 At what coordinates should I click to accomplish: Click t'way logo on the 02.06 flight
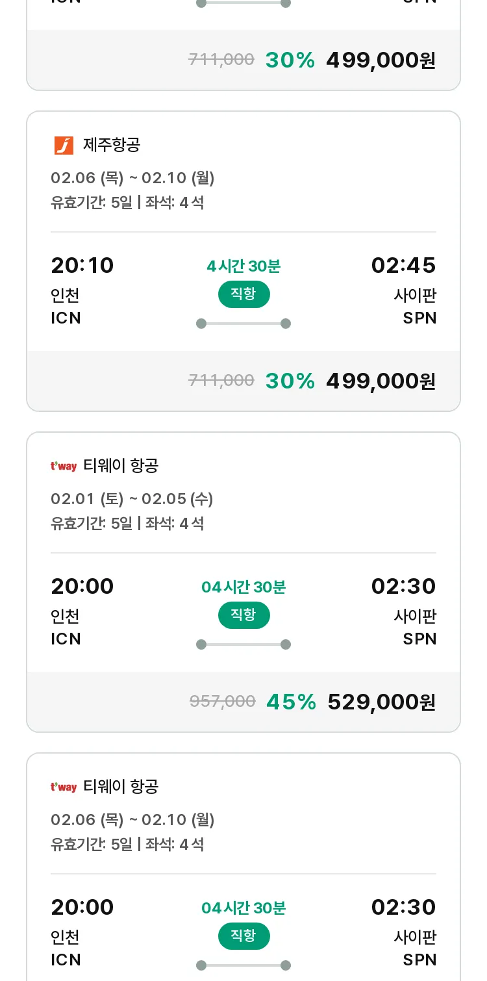[64, 787]
